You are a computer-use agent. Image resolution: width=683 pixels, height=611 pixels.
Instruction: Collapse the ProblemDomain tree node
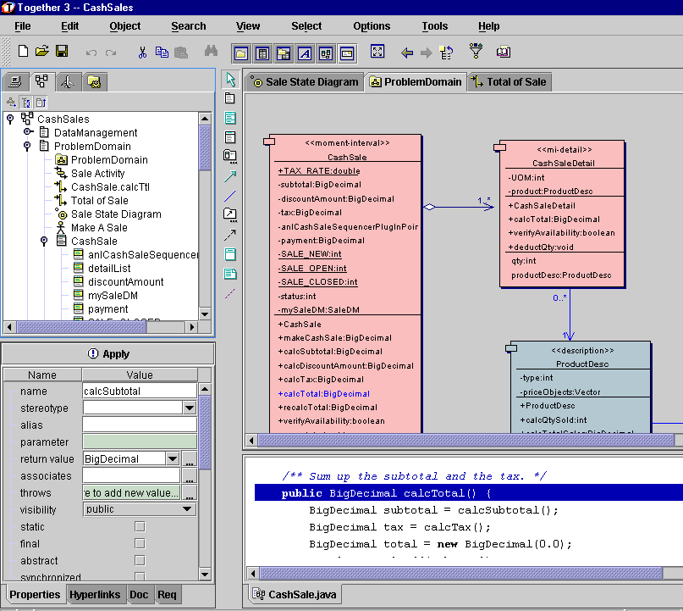[x=27, y=147]
